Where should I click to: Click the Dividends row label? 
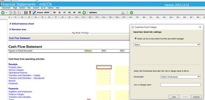pyautogui.click(x=13, y=83)
